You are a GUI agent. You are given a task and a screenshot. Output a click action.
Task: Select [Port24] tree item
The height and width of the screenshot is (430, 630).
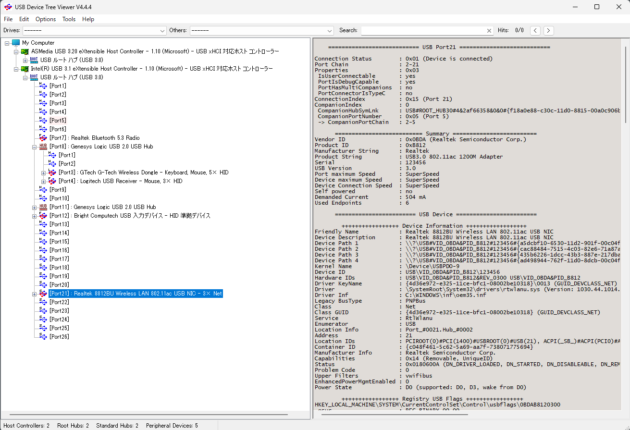pos(59,319)
